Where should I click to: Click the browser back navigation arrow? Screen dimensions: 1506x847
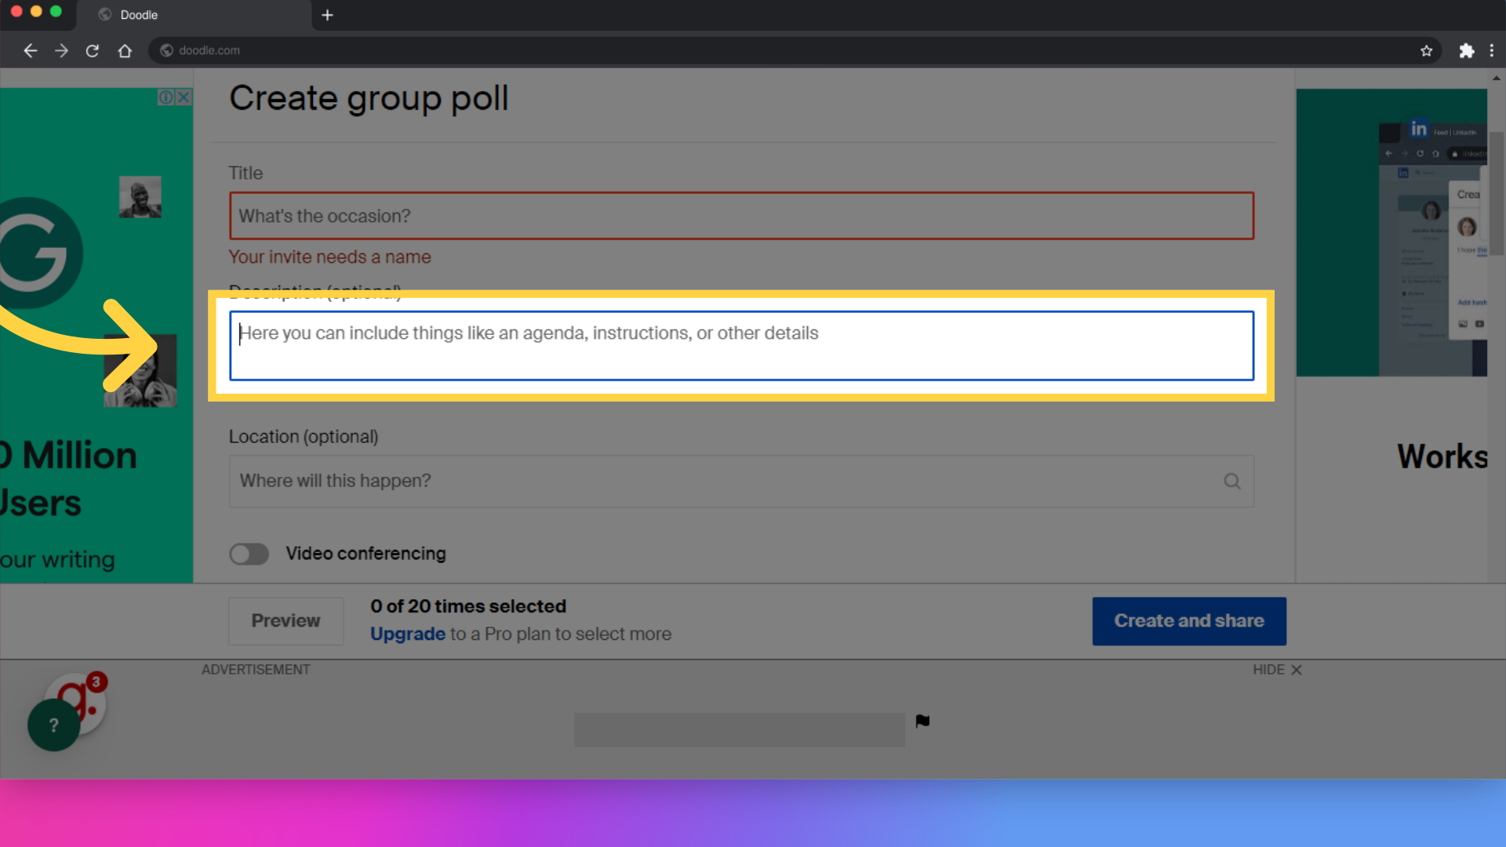tap(30, 49)
